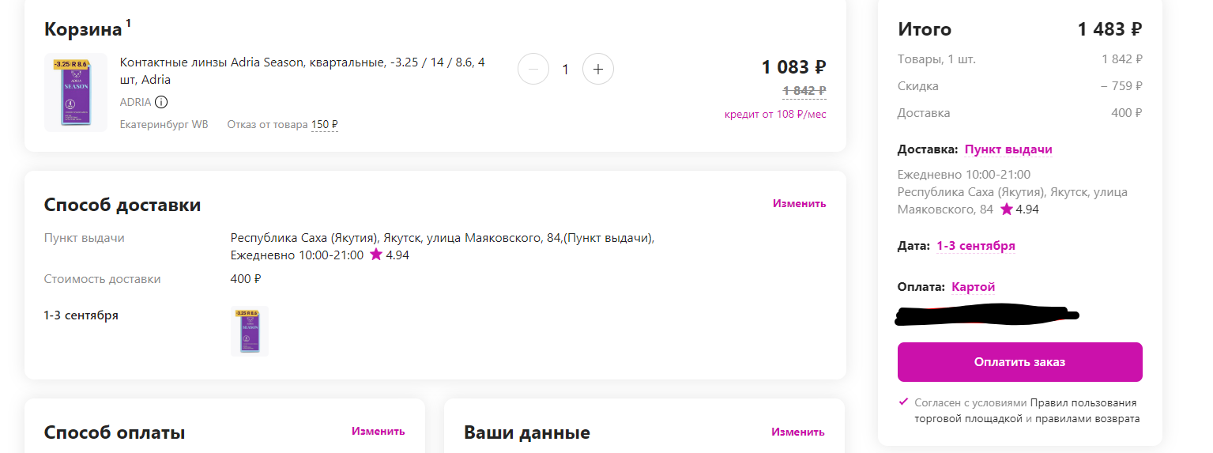1213x453 pixels.
Task: Toggle the terms agreement checkmark
Action: pos(904,402)
